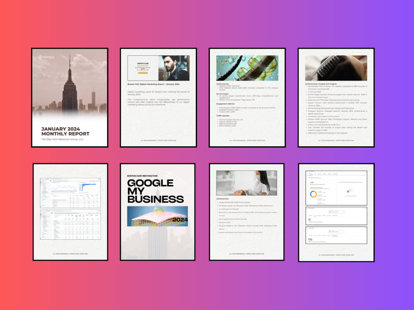Open the analytics dashboard screenshots page
The image size is (414, 310).
pos(70,212)
